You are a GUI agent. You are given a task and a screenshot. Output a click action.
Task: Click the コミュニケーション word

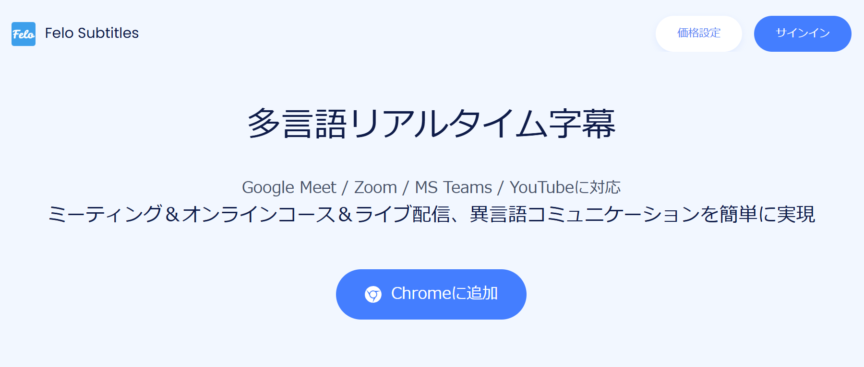pyautogui.click(x=613, y=214)
